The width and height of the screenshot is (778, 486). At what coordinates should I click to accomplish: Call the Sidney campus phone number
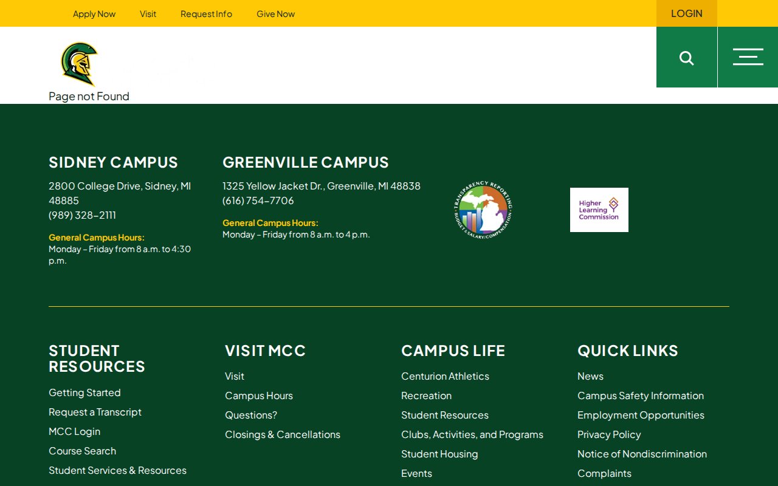coord(82,215)
